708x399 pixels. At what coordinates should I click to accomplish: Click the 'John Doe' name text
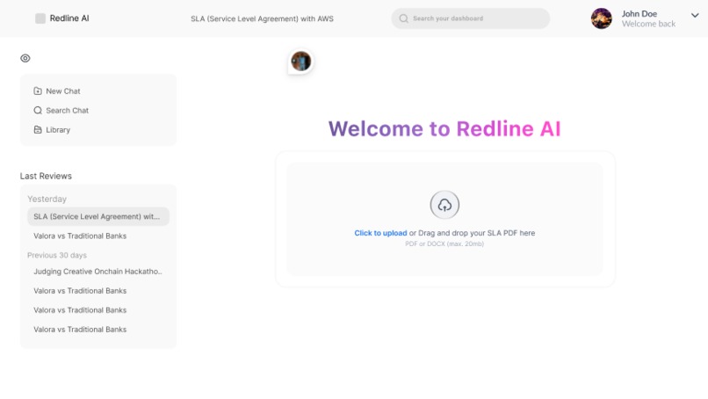639,14
